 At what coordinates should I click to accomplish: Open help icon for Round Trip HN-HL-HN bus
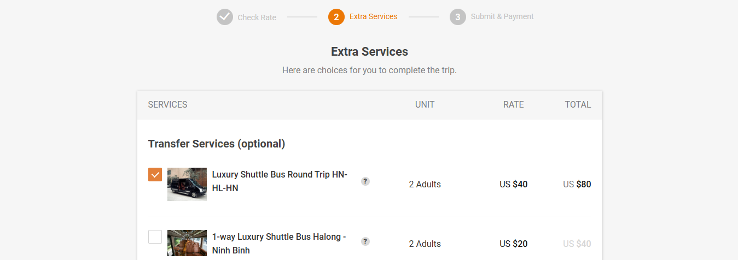[365, 181]
